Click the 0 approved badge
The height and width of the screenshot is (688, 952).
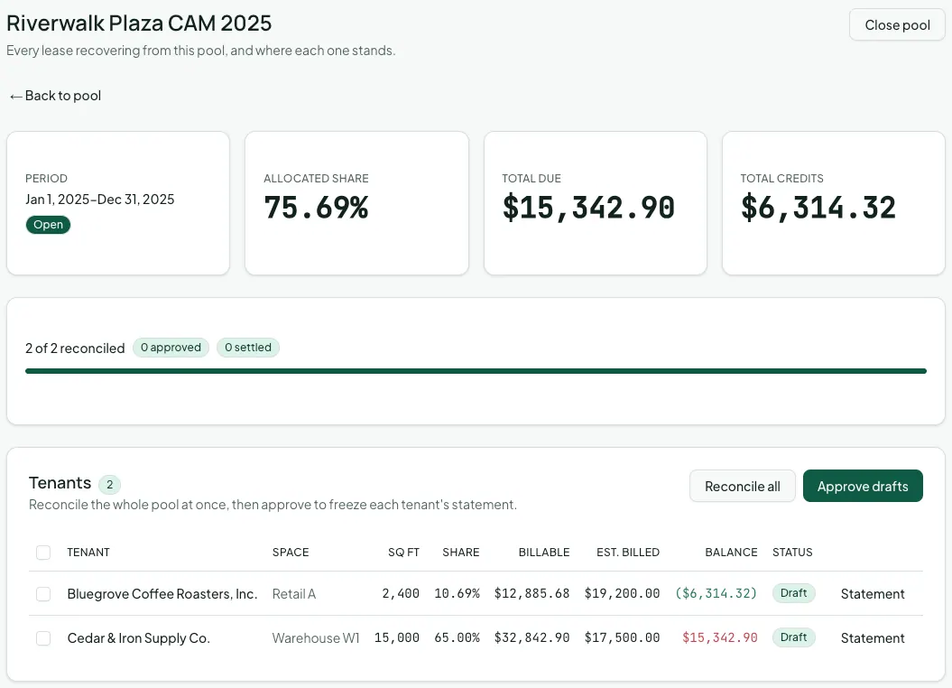coord(171,348)
